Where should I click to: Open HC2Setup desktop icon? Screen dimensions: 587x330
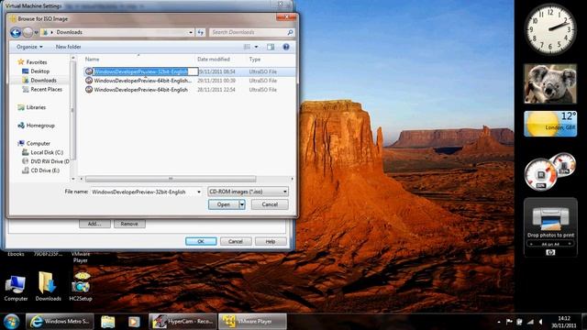click(x=81, y=287)
